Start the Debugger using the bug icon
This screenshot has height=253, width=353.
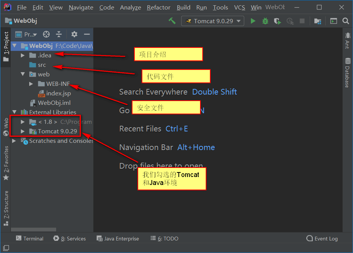coord(265,21)
